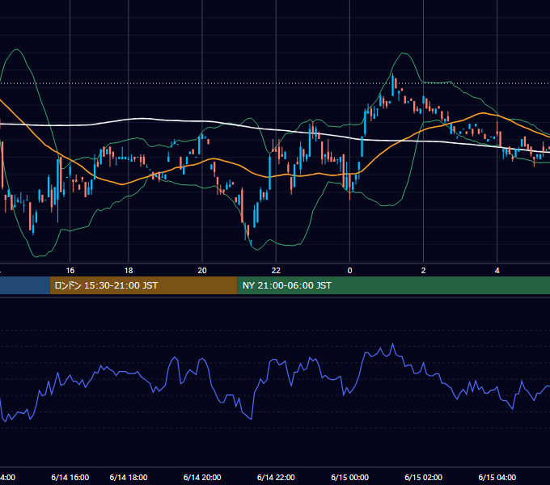Click the 6/15 04:00 label on lower axis
The width and height of the screenshot is (550, 485).
(497, 477)
